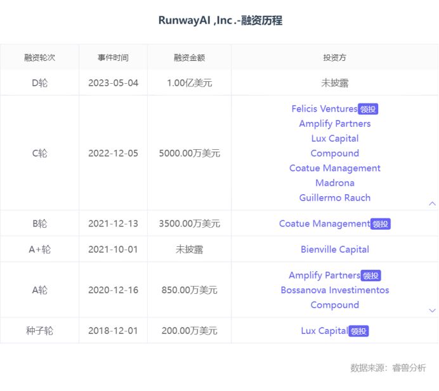
Task: Select the C轮 round cell
Action: [x=39, y=153]
